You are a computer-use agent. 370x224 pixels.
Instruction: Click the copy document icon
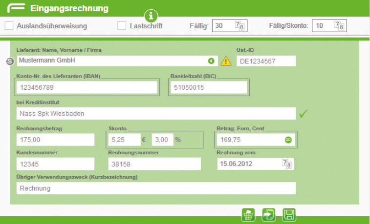(269, 215)
